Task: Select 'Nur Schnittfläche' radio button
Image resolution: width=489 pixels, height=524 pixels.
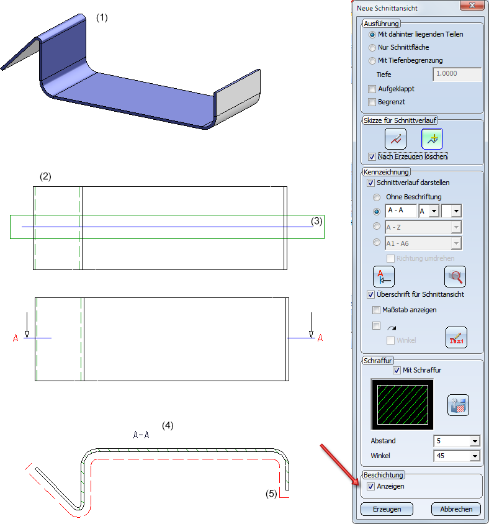Action: pyautogui.click(x=372, y=47)
